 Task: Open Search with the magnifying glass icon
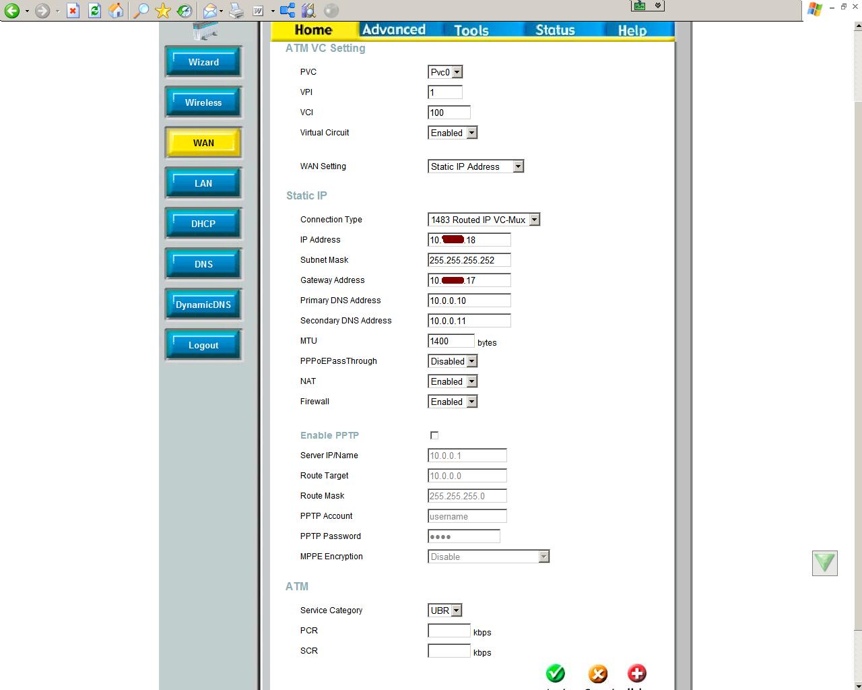(x=141, y=11)
